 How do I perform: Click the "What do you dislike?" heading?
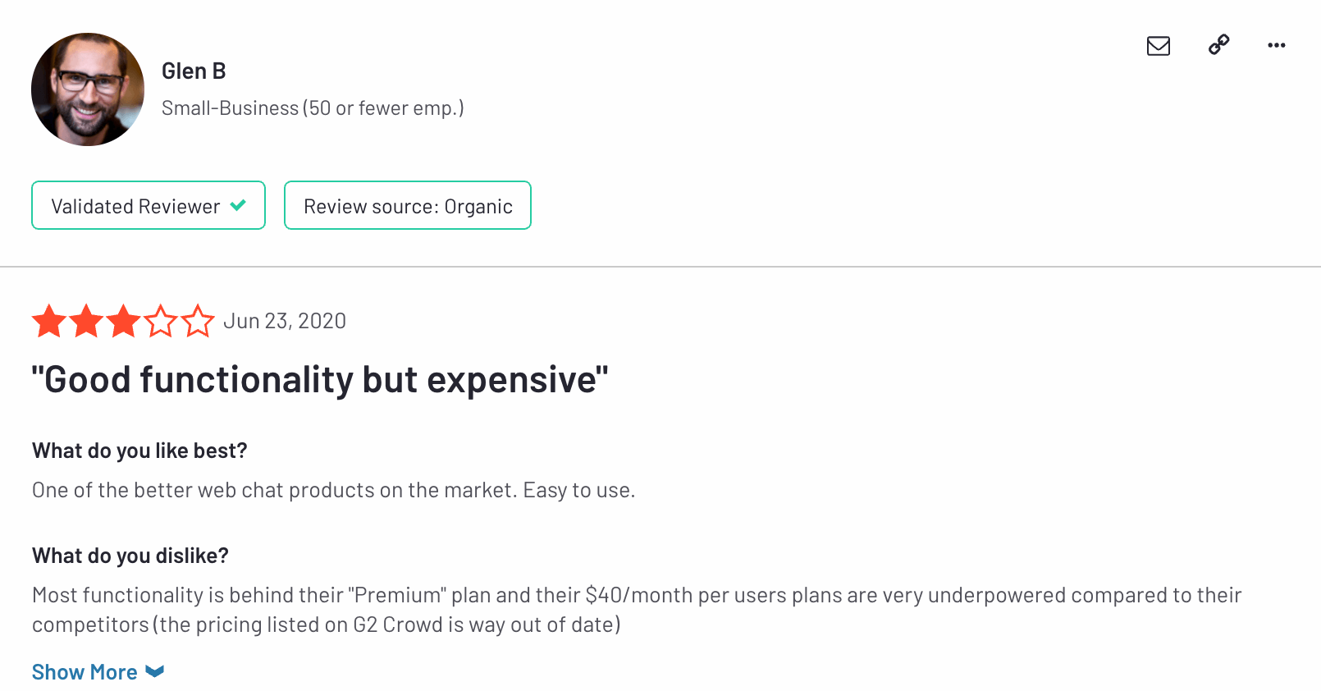tap(130, 556)
